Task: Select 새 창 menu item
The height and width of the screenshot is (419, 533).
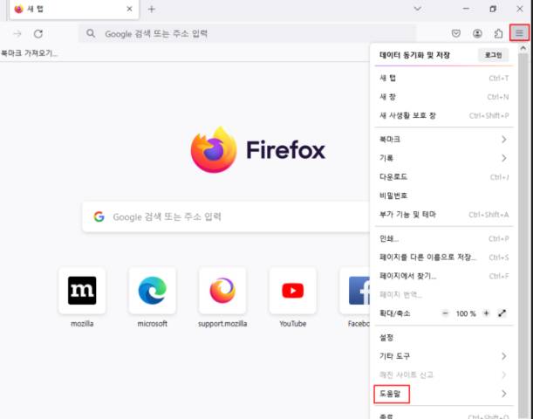Action: pyautogui.click(x=444, y=97)
